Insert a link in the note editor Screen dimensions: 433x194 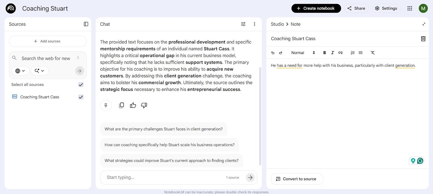(340, 52)
